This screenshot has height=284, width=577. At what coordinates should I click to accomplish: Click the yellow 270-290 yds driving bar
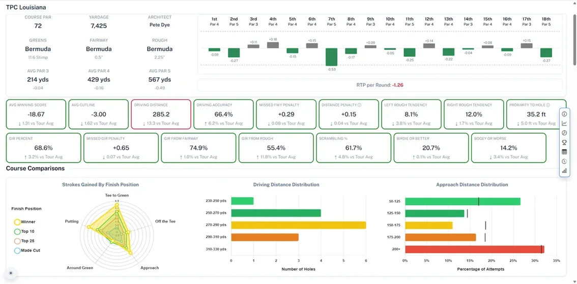[298, 225]
